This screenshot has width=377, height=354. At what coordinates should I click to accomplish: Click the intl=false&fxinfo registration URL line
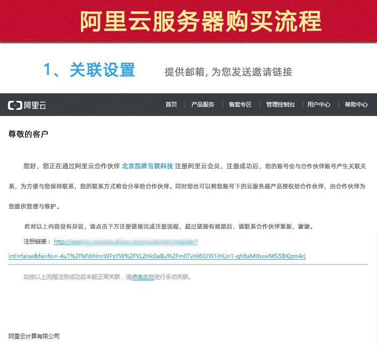click(157, 256)
